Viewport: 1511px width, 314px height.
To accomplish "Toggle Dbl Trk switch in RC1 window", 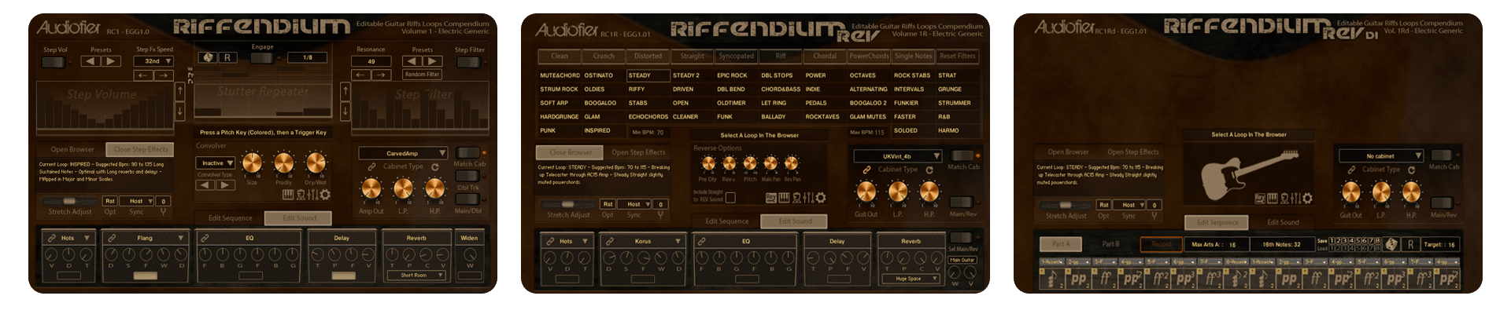I will coord(467,176).
